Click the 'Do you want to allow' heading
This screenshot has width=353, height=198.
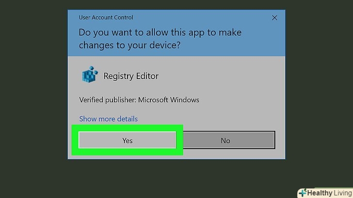pyautogui.click(x=160, y=39)
